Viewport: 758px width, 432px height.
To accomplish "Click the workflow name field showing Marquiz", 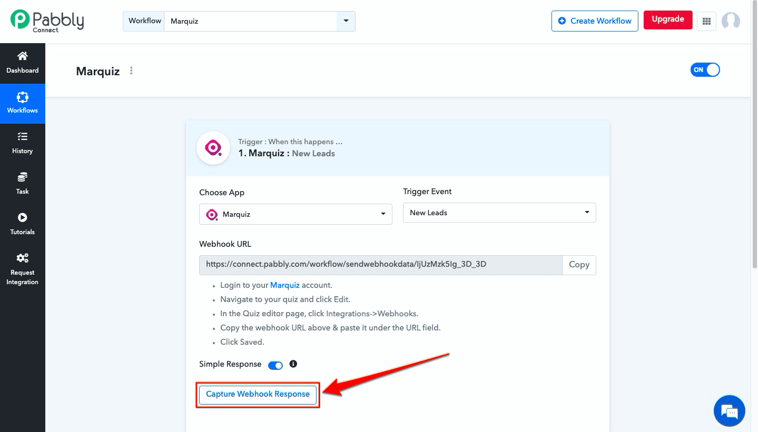I will tap(250, 21).
